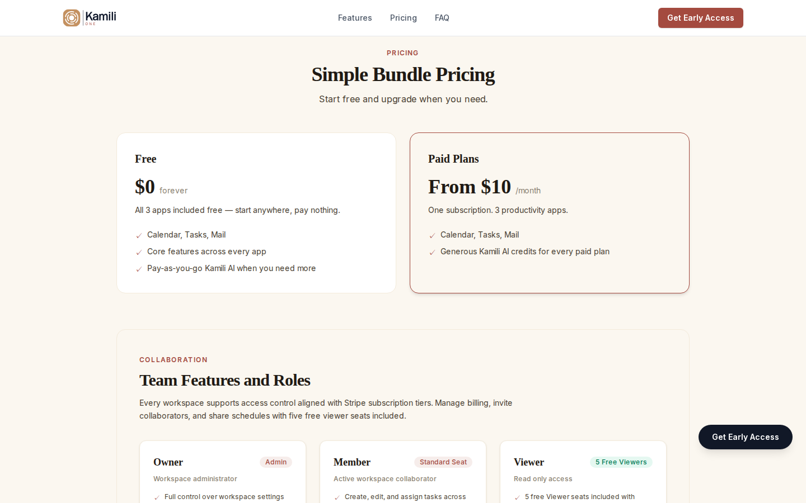The height and width of the screenshot is (503, 806).
Task: Click the checkmark beside Create, edit, and assign tasks
Action: (337, 497)
